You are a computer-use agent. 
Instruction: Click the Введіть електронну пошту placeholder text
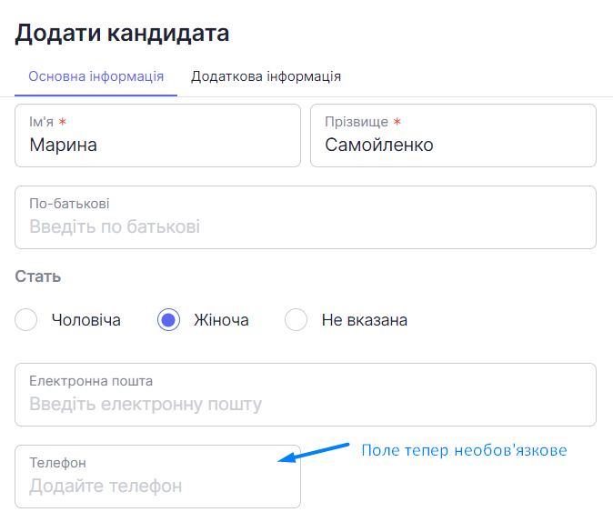pyautogui.click(x=146, y=404)
